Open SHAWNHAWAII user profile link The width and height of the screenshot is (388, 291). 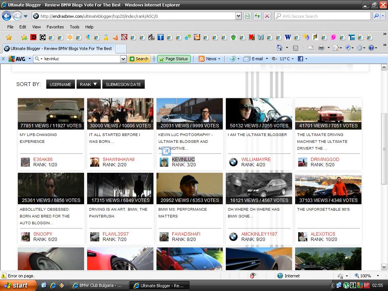pyautogui.click(x=119, y=160)
